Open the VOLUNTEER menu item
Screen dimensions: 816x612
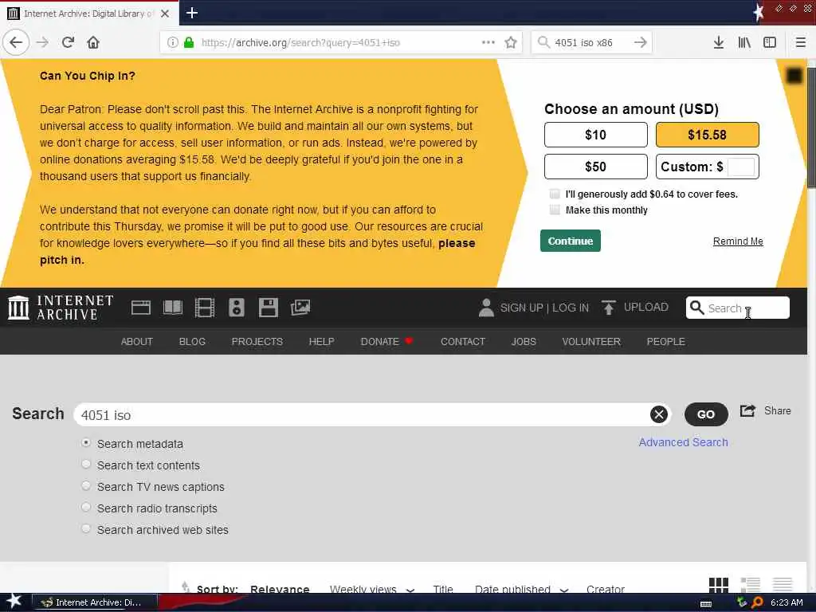pyautogui.click(x=591, y=341)
